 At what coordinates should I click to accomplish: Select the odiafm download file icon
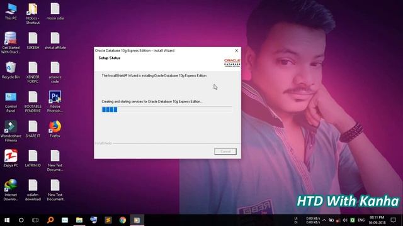pyautogui.click(x=33, y=190)
